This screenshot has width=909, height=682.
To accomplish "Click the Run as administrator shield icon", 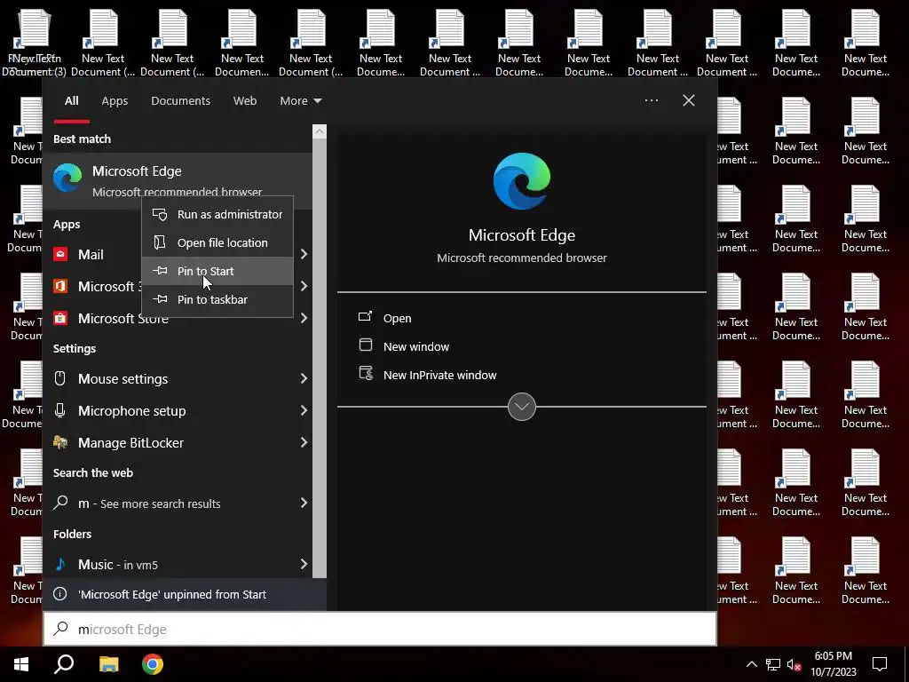I will (x=160, y=214).
